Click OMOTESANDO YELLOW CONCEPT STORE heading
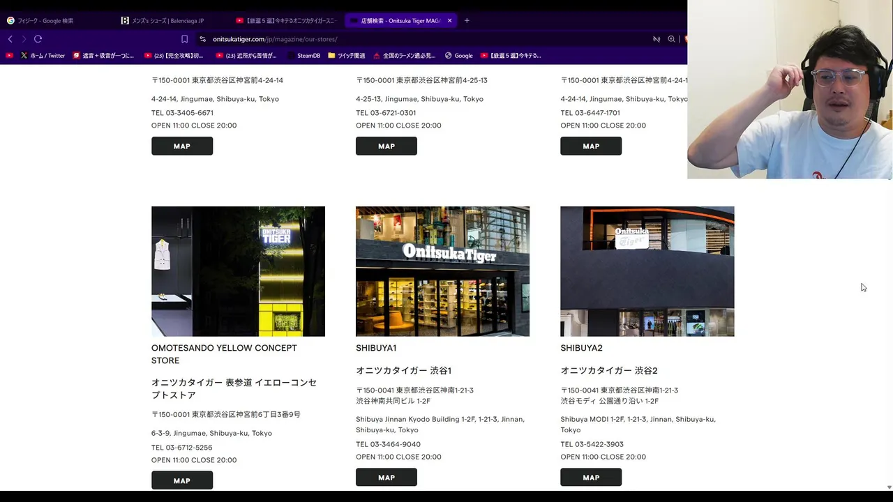 coord(224,354)
